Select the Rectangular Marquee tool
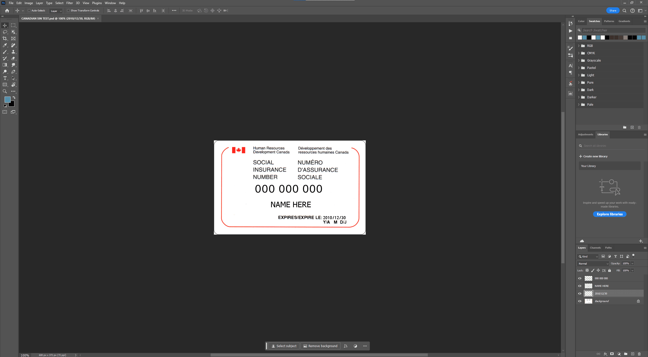648x357 pixels. (13, 25)
